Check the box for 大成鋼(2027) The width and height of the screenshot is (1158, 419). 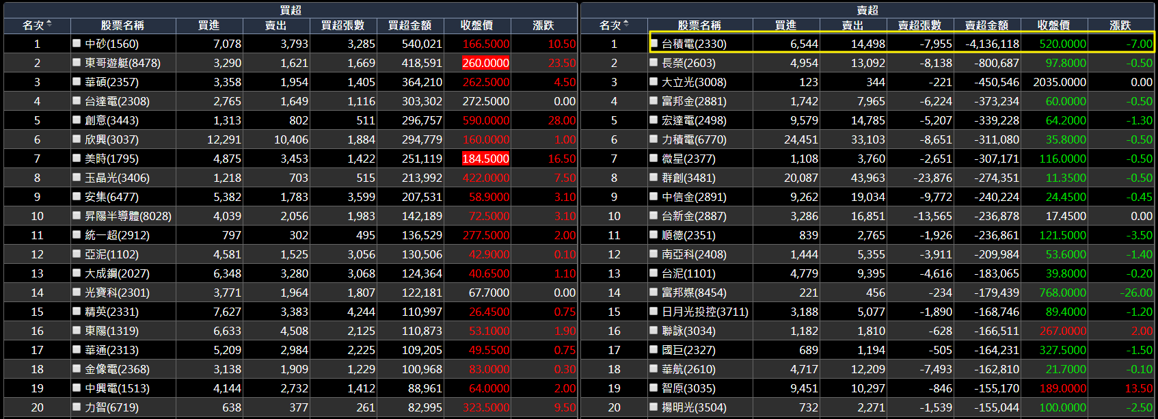(x=77, y=273)
